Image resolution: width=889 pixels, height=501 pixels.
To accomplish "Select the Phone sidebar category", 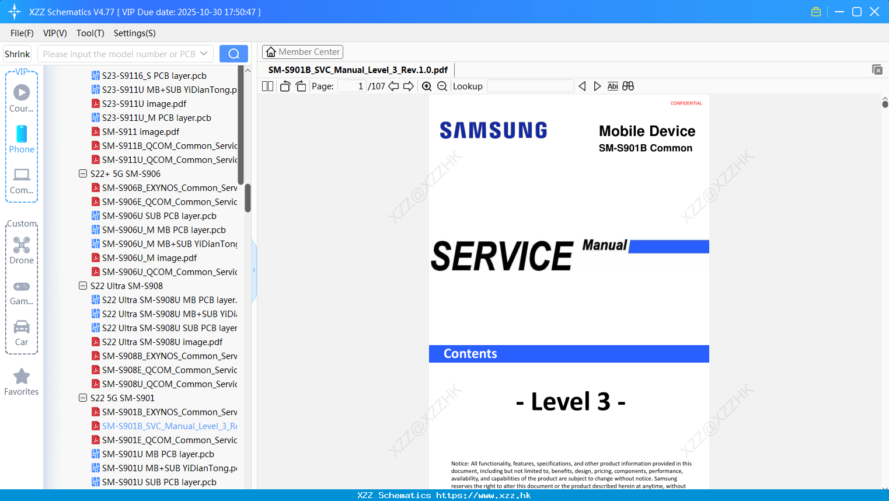I will coord(22,140).
